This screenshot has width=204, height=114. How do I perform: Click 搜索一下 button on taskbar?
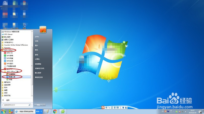39,111
